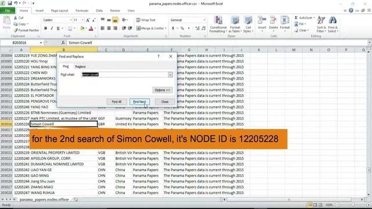
Task: Click the Borders icon in Font group
Action: [70, 28]
